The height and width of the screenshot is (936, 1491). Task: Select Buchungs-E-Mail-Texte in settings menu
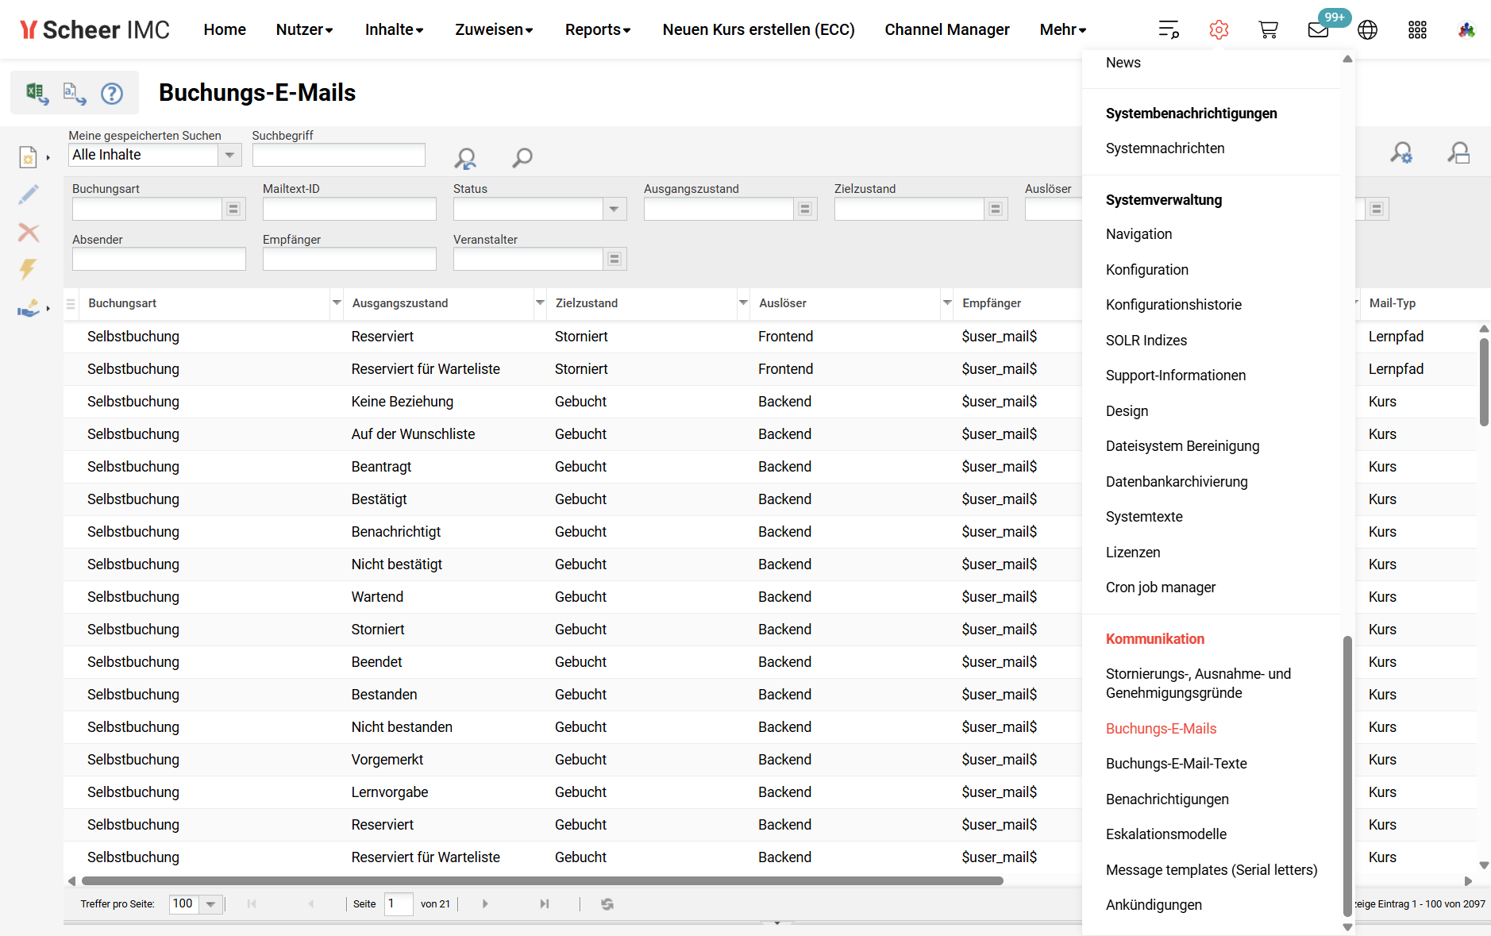[x=1176, y=764]
